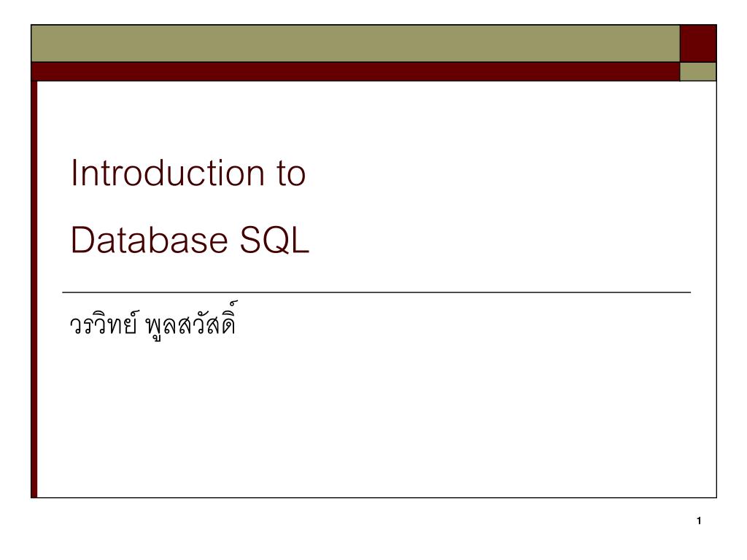The width and height of the screenshot is (747, 560).
Task: Select the thin divider line under title
Action: [x=376, y=292]
